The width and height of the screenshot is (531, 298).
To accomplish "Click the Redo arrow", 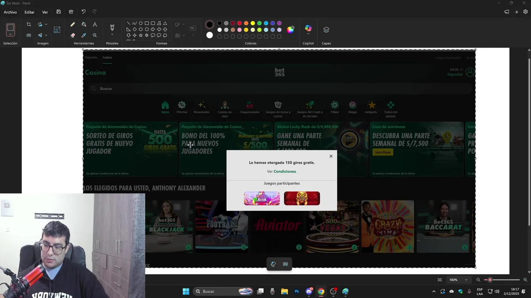I will pos(94,12).
